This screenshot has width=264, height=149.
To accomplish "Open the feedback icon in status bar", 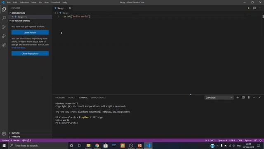I will [x=255, y=140].
